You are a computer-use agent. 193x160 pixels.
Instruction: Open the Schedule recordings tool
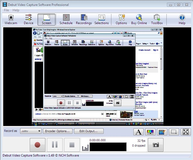[x=66, y=20]
